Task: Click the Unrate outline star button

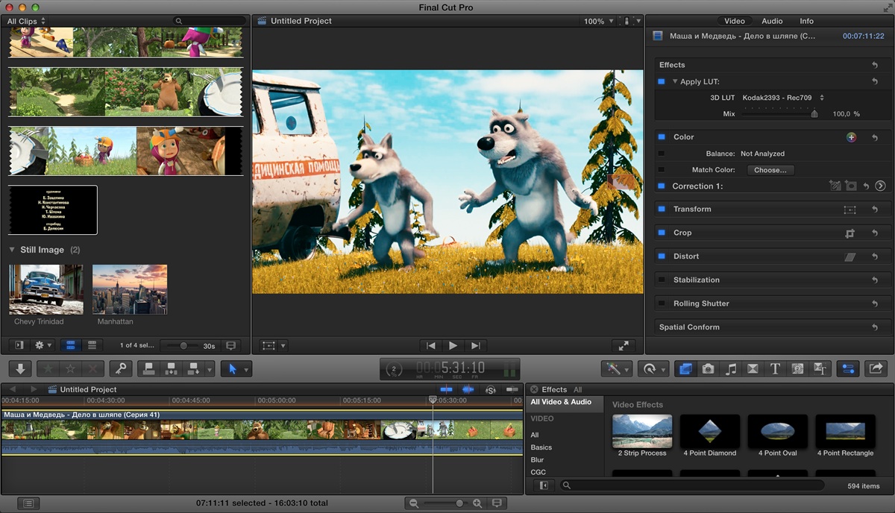Action: pos(71,368)
